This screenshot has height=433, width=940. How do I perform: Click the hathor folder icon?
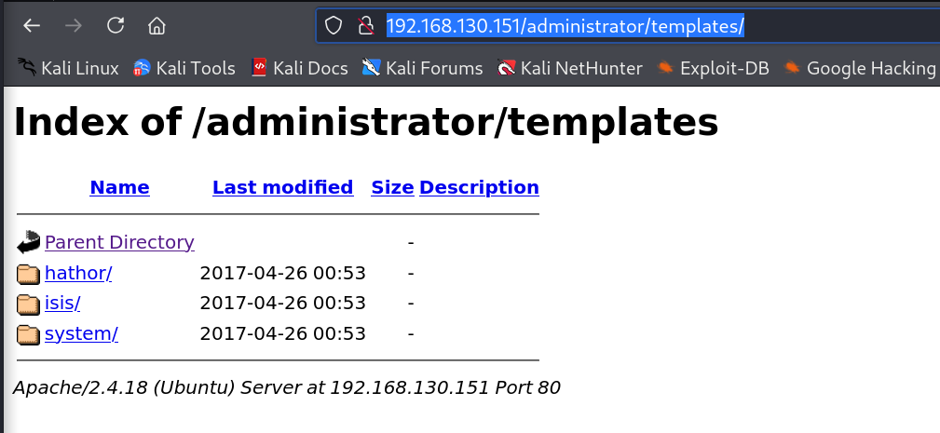pyautogui.click(x=29, y=274)
